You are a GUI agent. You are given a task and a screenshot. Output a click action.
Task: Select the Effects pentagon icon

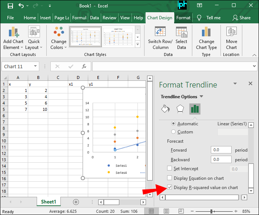coord(180,109)
